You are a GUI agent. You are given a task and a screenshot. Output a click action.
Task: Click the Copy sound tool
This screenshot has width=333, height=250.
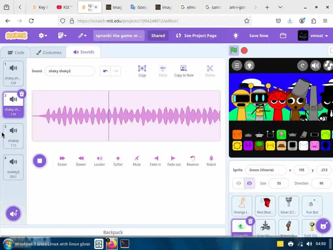pyautogui.click(x=142, y=71)
